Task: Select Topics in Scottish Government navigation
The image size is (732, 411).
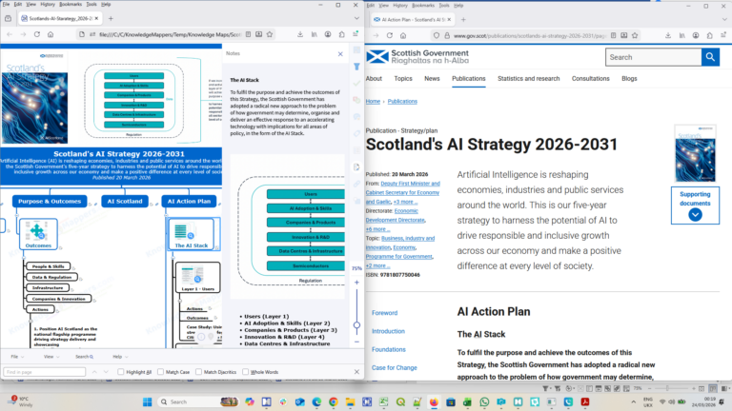Action: (403, 79)
